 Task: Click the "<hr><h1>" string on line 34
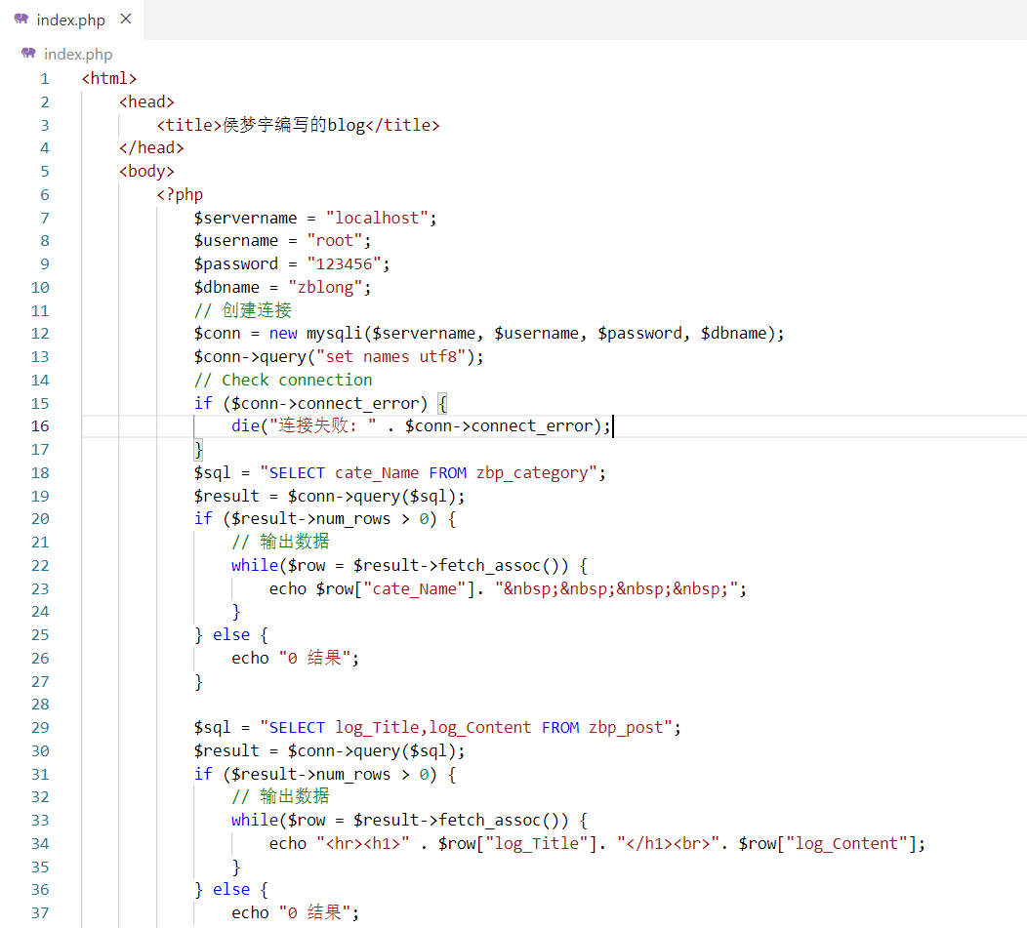pos(363,843)
